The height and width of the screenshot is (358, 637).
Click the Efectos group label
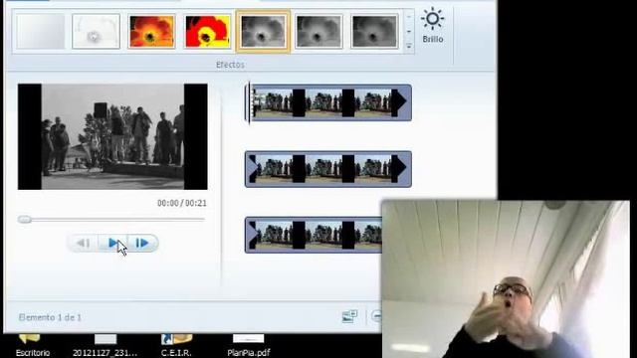pos(230,65)
